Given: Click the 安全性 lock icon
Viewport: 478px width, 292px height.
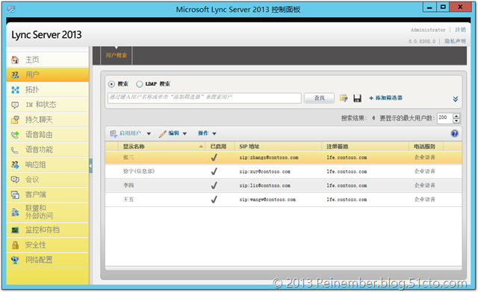Looking at the screenshot, I should click(15, 245).
